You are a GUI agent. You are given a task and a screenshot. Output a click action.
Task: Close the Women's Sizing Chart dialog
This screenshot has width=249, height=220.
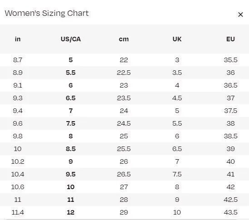(x=240, y=15)
